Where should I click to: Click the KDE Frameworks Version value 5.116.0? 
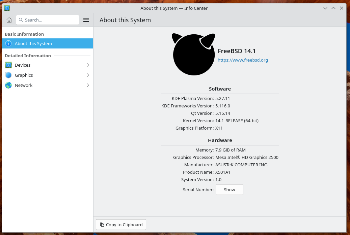(222, 106)
